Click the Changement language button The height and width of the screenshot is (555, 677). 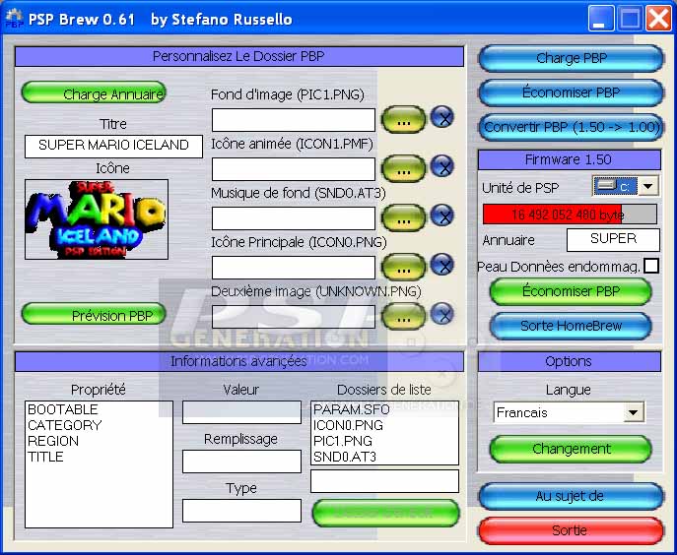pos(571,450)
